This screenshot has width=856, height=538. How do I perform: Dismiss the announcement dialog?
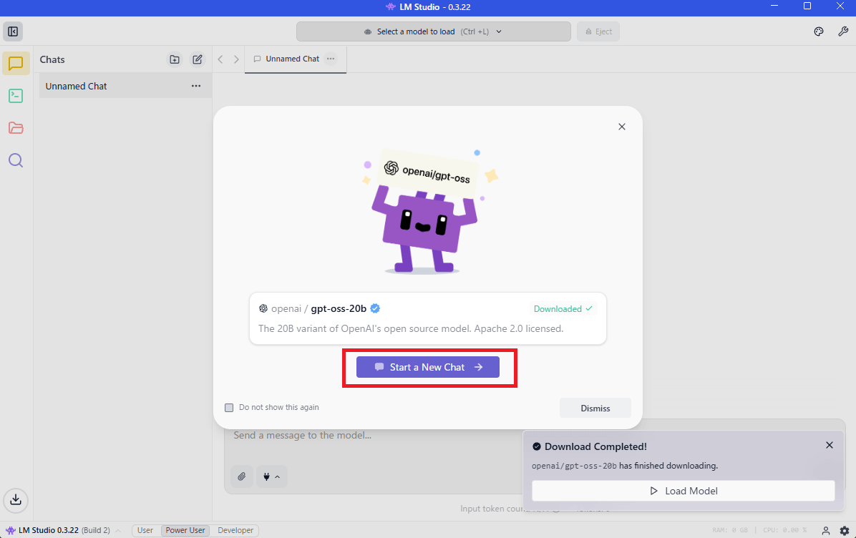click(x=595, y=408)
